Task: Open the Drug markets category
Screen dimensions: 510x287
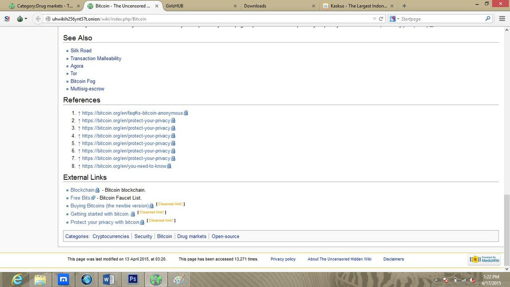Action: coord(192,236)
